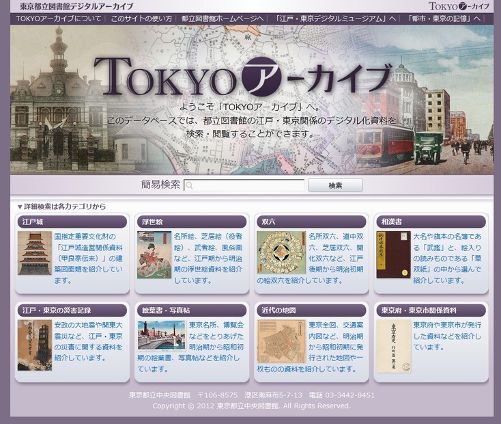Screen dimensions: 501x424
Task: Open the 浮世絵 category header
Action: tap(192, 222)
